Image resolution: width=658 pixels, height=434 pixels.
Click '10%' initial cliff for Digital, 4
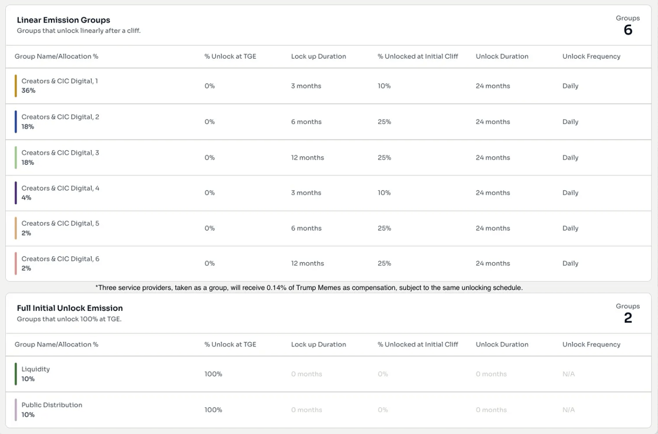point(384,193)
